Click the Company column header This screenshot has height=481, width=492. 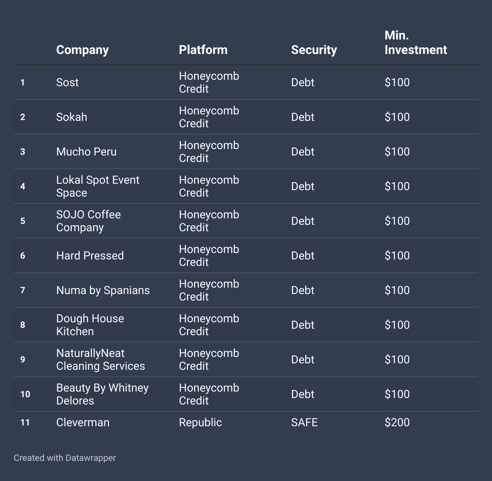(82, 50)
